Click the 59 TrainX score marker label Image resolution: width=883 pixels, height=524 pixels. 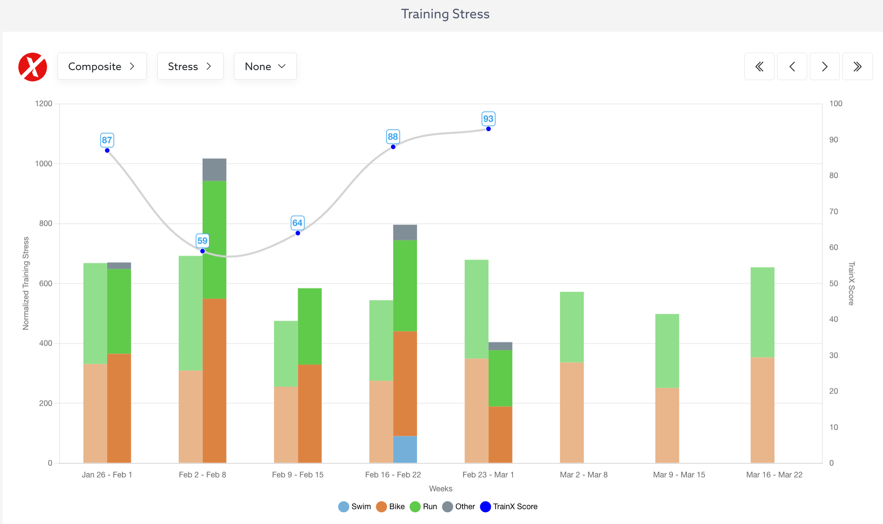coord(202,241)
